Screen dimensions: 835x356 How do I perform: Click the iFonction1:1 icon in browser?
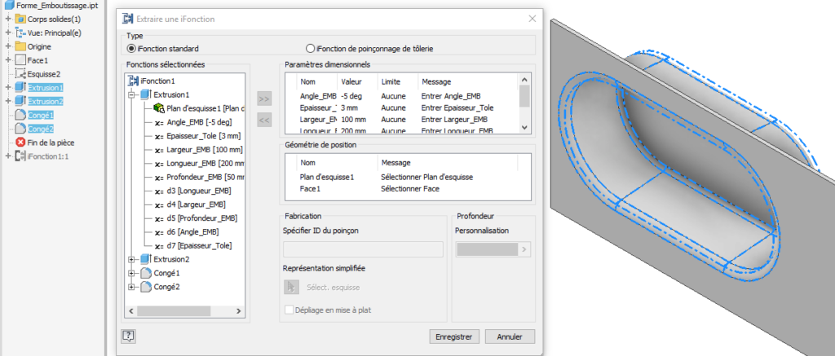(x=20, y=156)
